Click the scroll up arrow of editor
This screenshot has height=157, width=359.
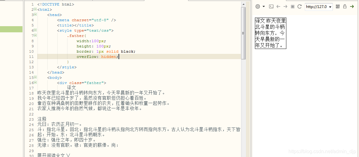click(243, 4)
